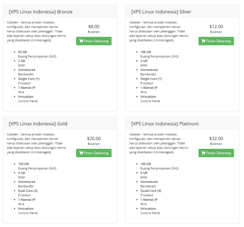Viewport: 244px width, 227px height.
Task: Click the cart icon in the Silver order button
Action: 203,41
